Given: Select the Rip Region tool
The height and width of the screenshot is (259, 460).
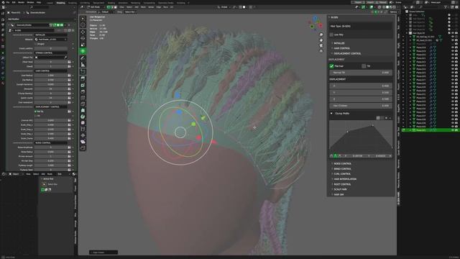Looking at the screenshot, I should point(83,148).
